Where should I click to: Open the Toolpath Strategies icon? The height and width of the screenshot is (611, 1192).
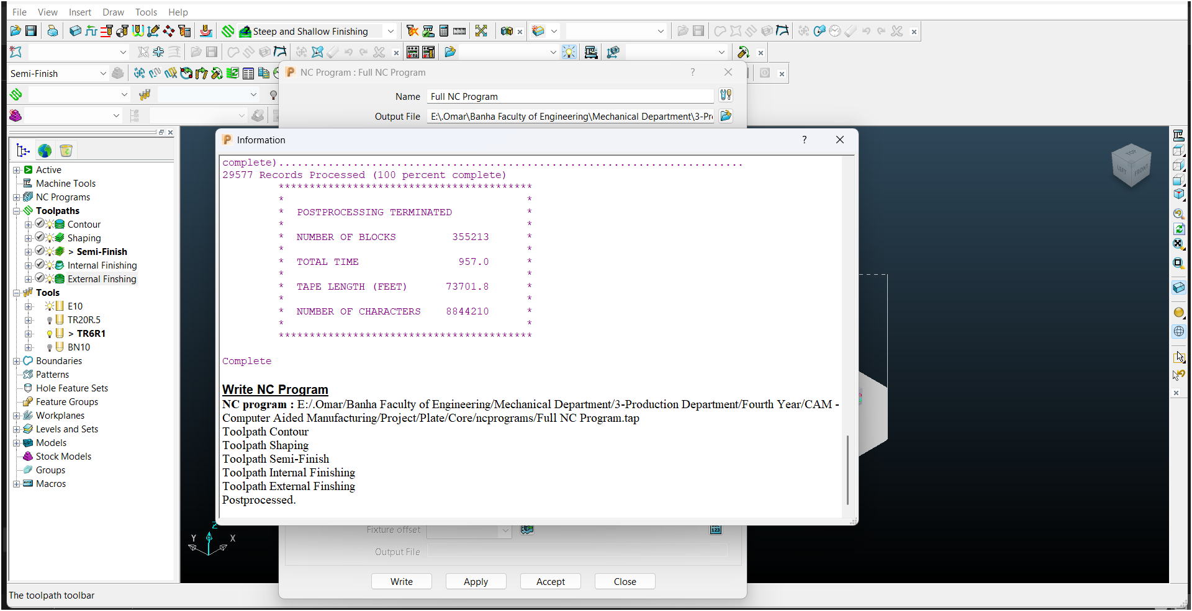click(x=228, y=31)
